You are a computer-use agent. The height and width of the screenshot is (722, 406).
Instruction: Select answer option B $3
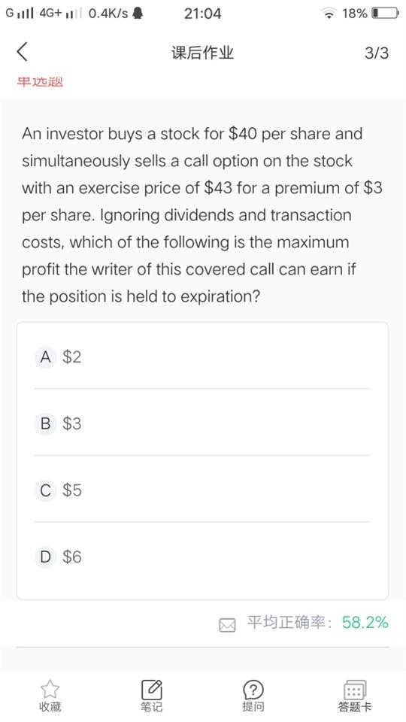tap(202, 423)
